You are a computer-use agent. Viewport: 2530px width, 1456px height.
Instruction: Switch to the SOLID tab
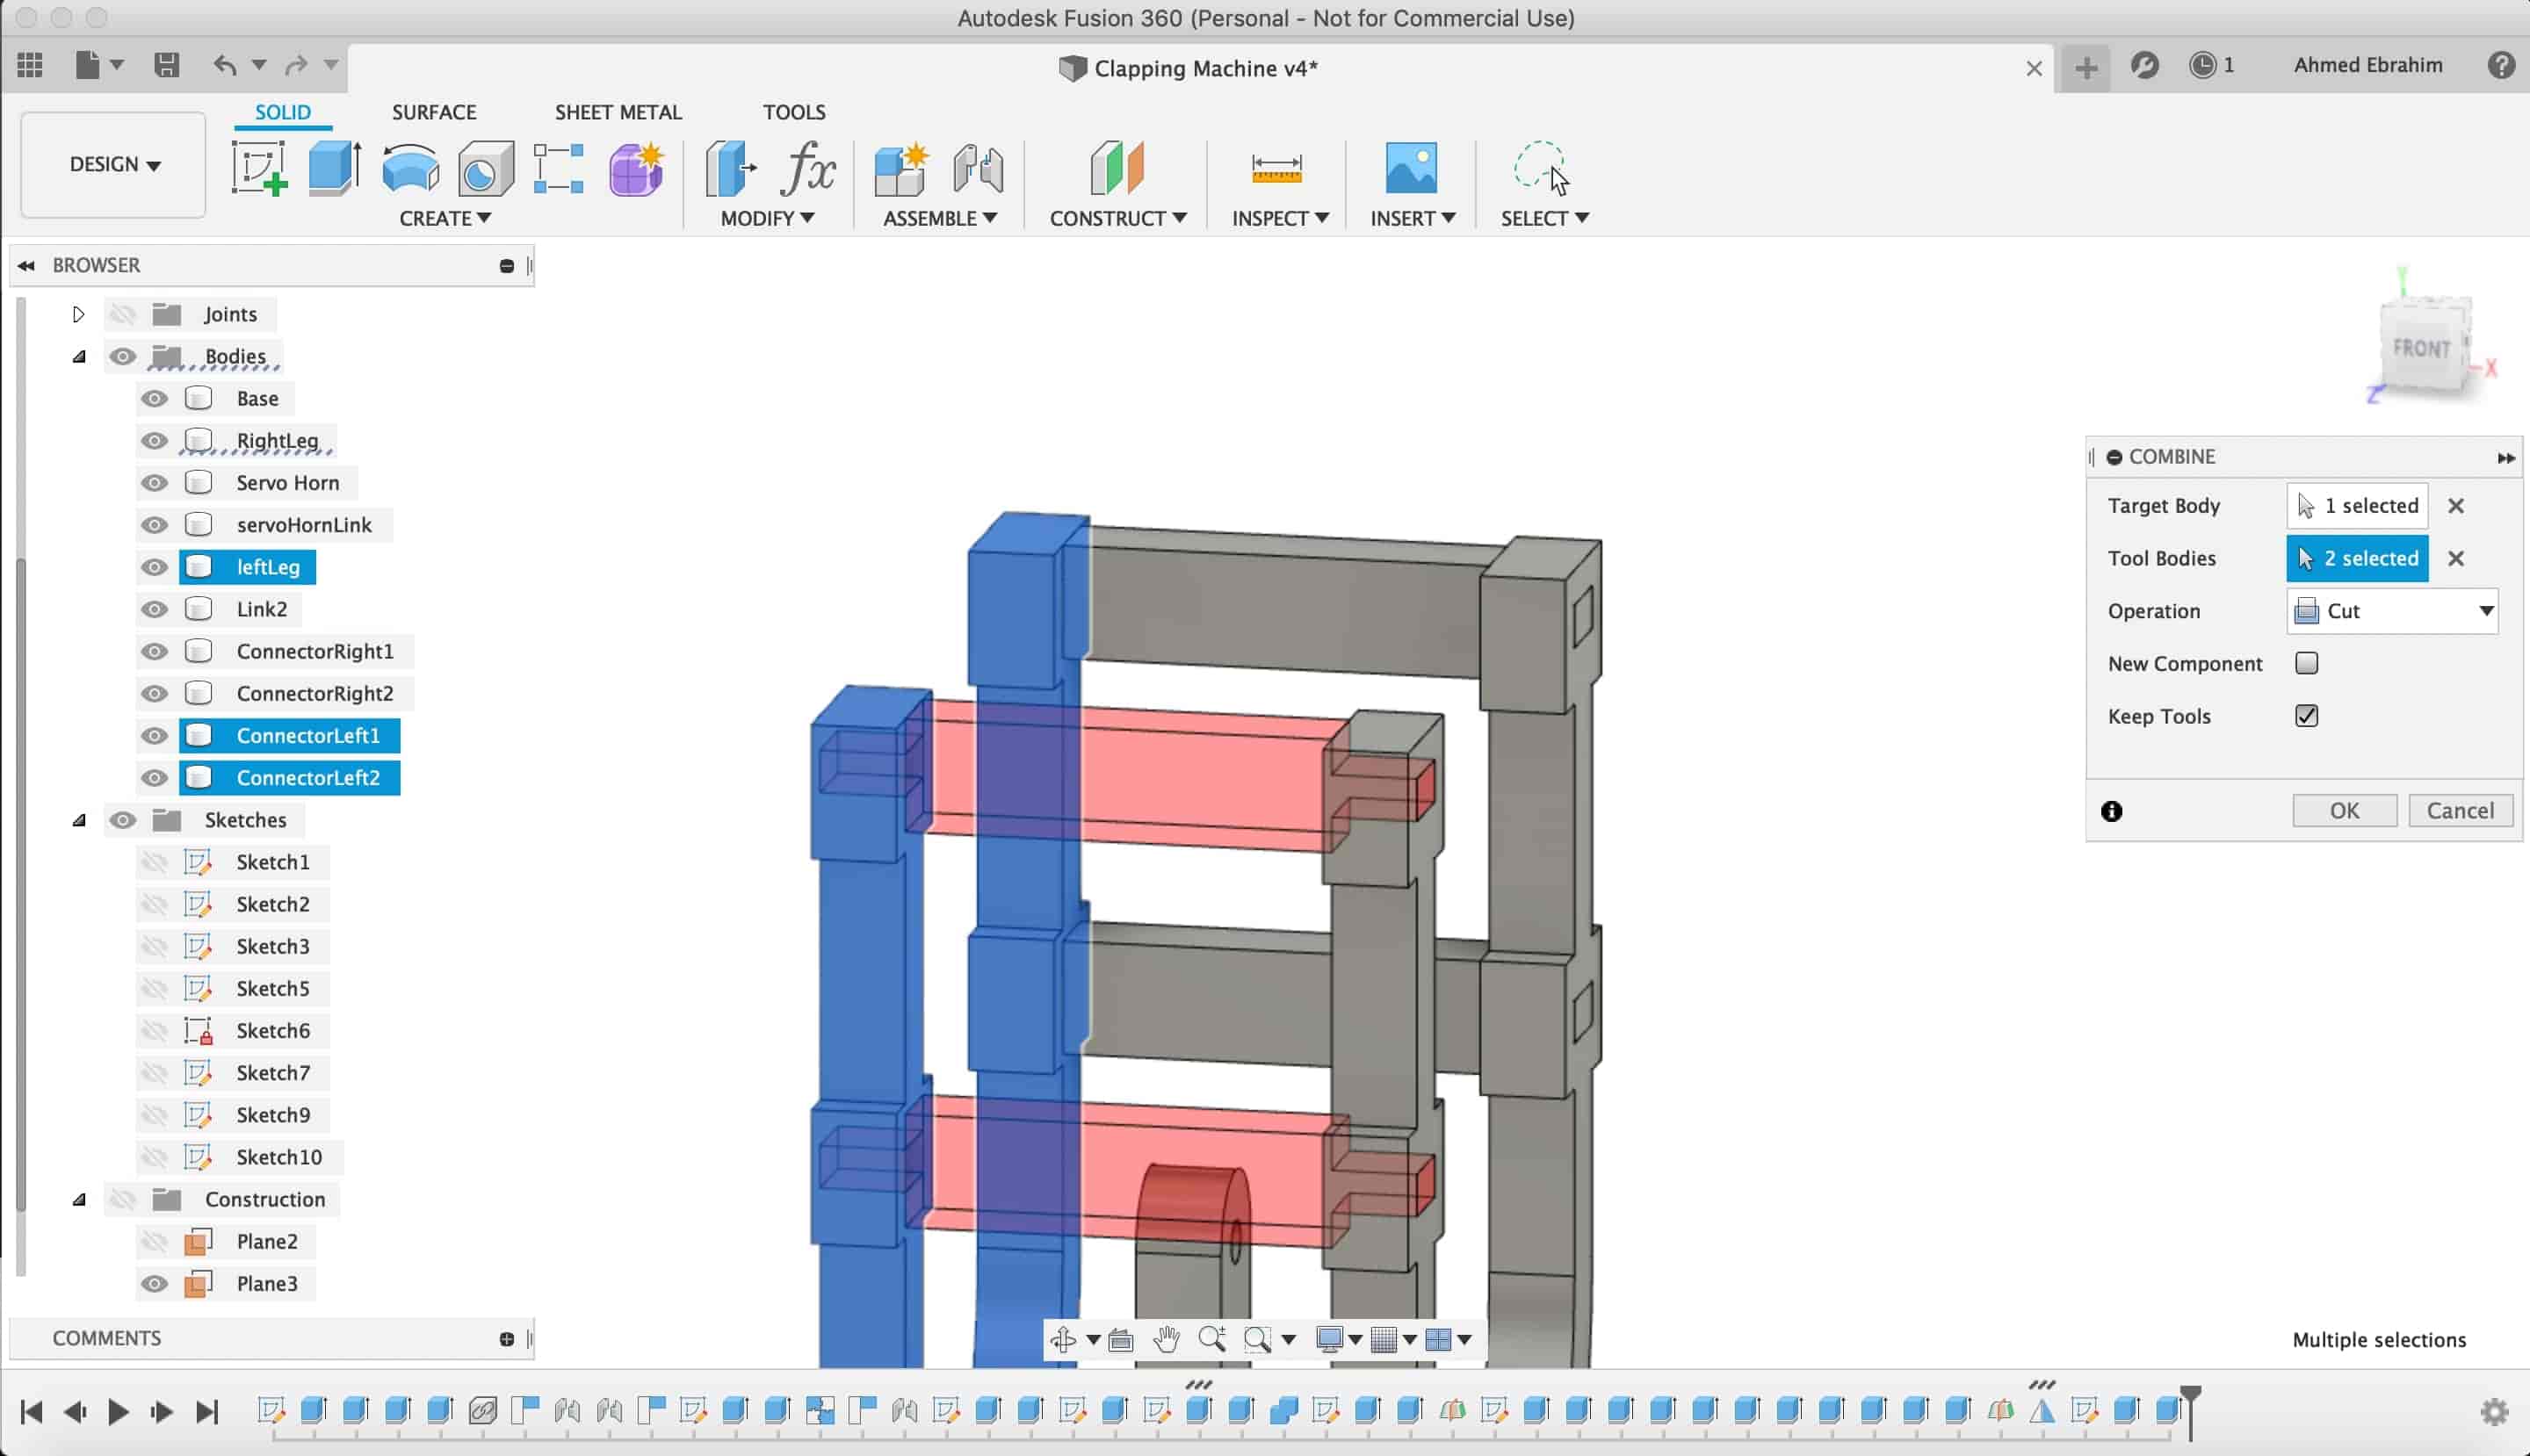282,112
